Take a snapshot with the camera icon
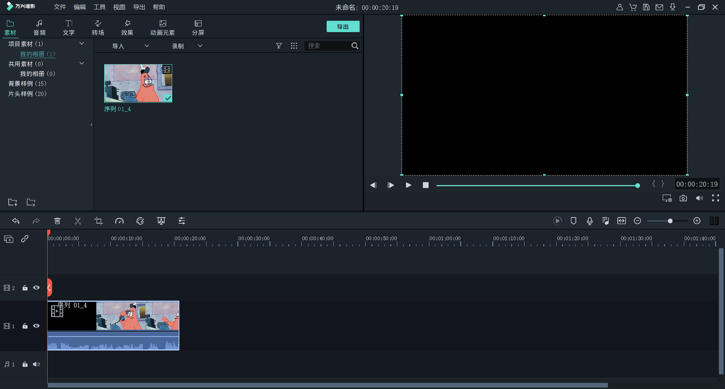 pyautogui.click(x=683, y=198)
